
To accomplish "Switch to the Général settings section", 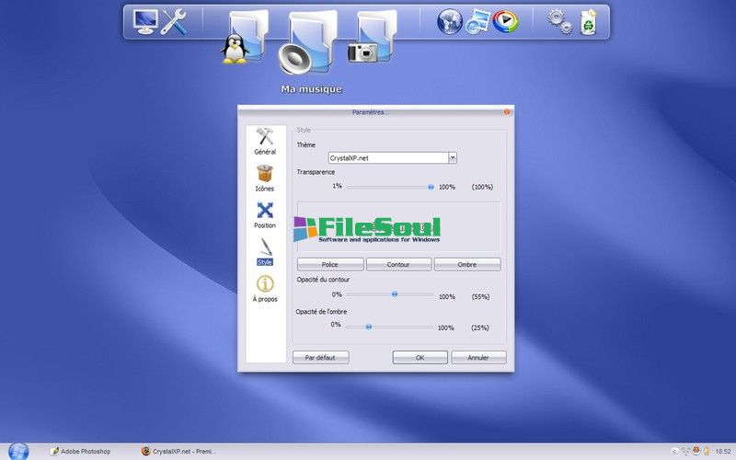I will tap(265, 142).
